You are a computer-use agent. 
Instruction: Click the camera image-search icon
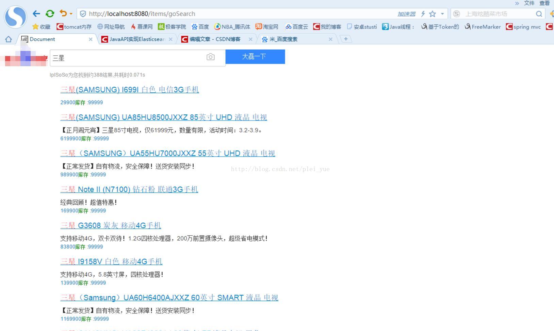click(211, 57)
